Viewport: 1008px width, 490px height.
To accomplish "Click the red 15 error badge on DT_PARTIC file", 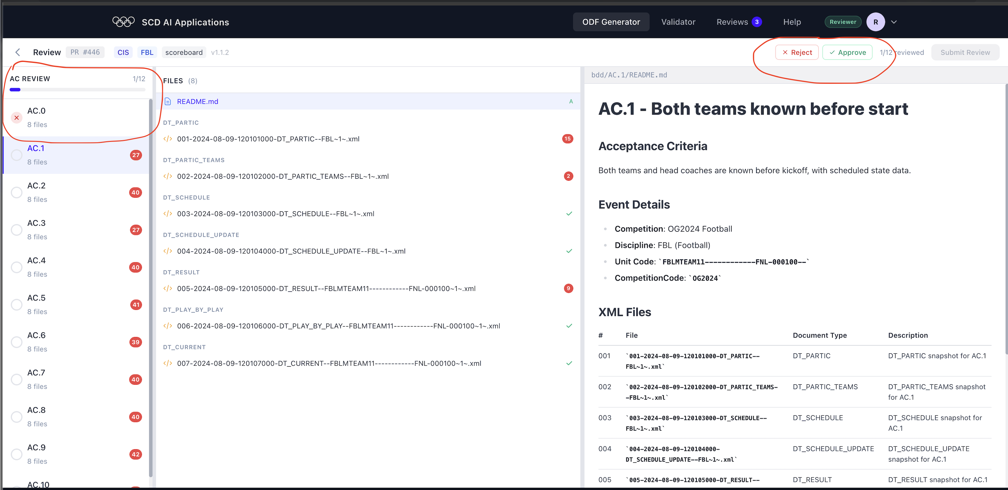I will pos(567,139).
